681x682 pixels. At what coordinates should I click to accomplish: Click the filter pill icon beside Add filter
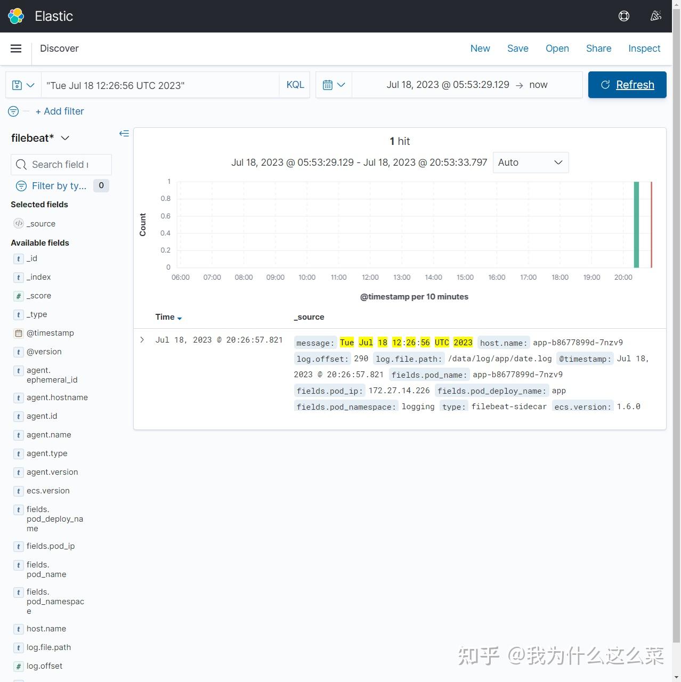coord(13,111)
